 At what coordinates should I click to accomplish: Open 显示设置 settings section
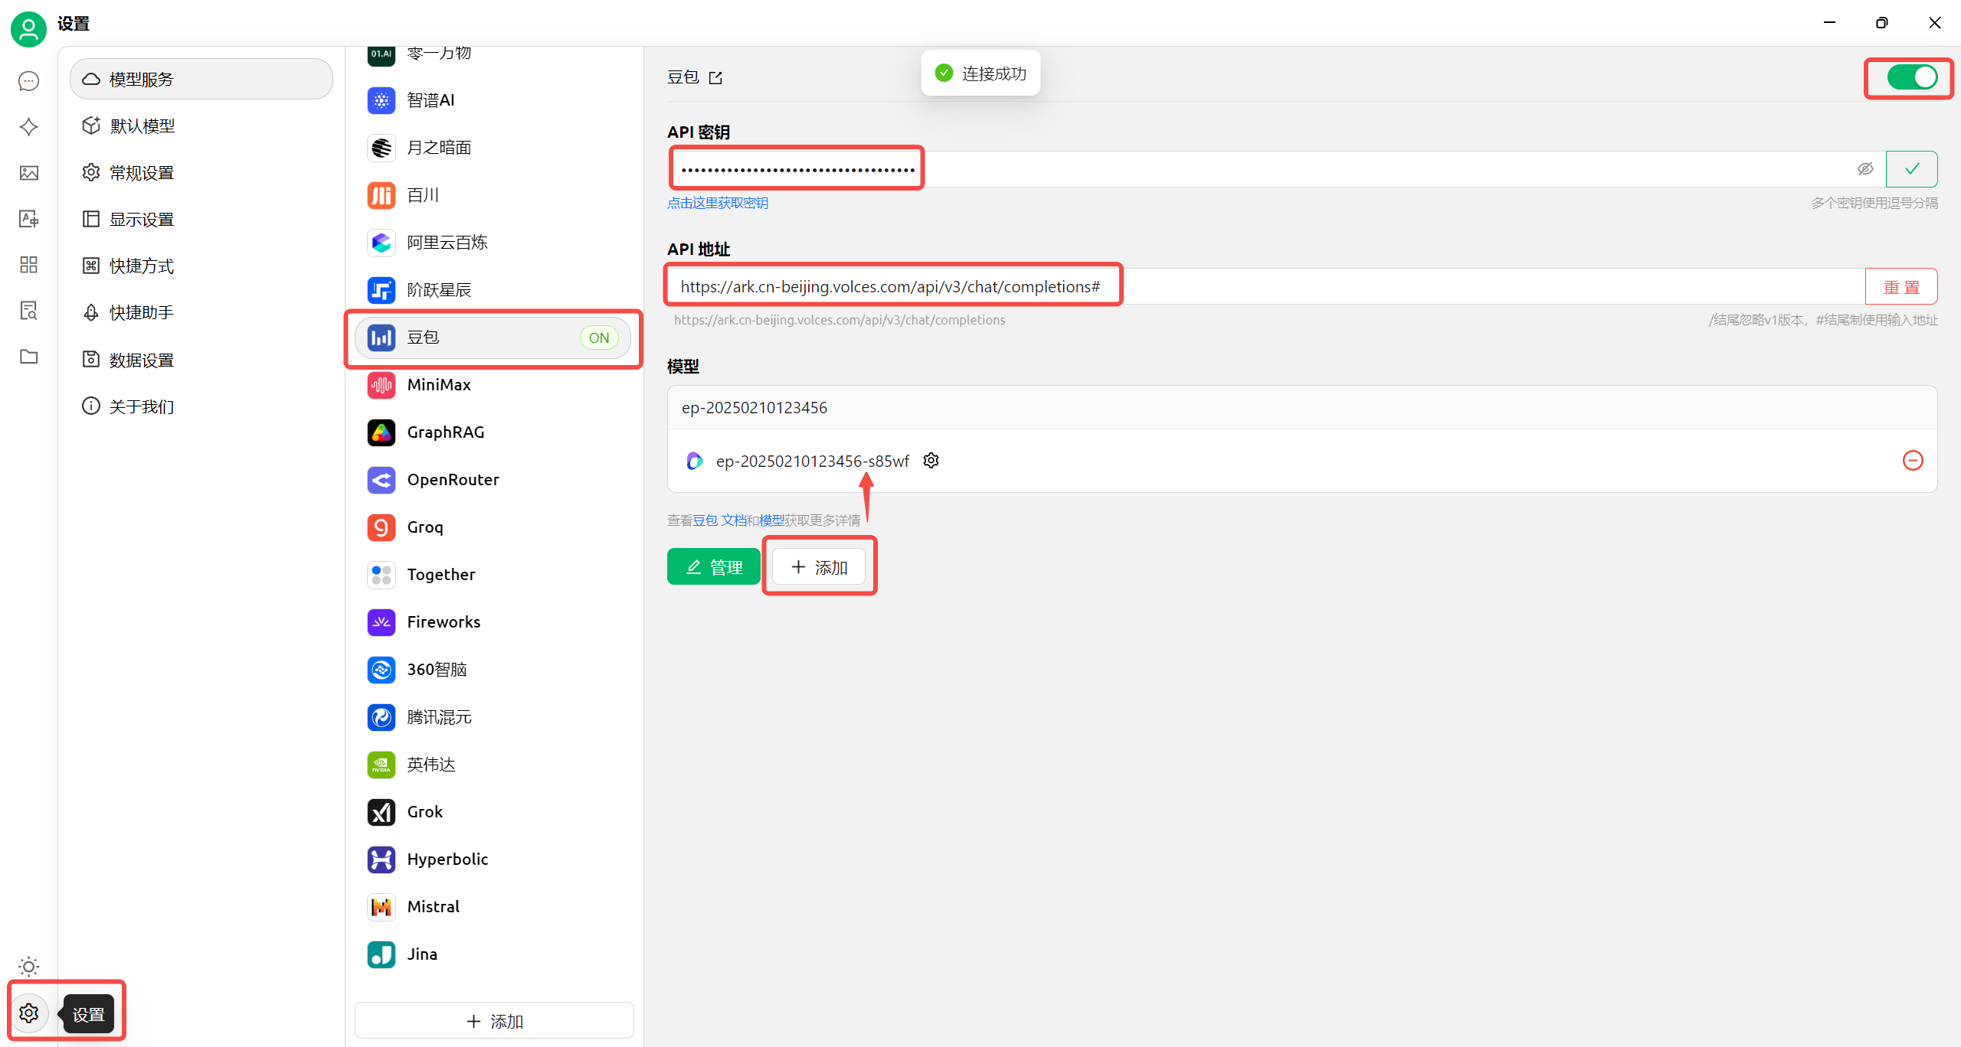pyautogui.click(x=142, y=220)
